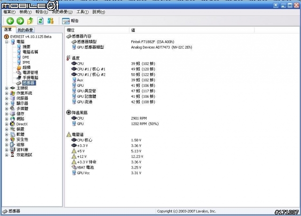Click the 效能測試 hourglass icon
Screen dimensions: 301x216
(13, 155)
